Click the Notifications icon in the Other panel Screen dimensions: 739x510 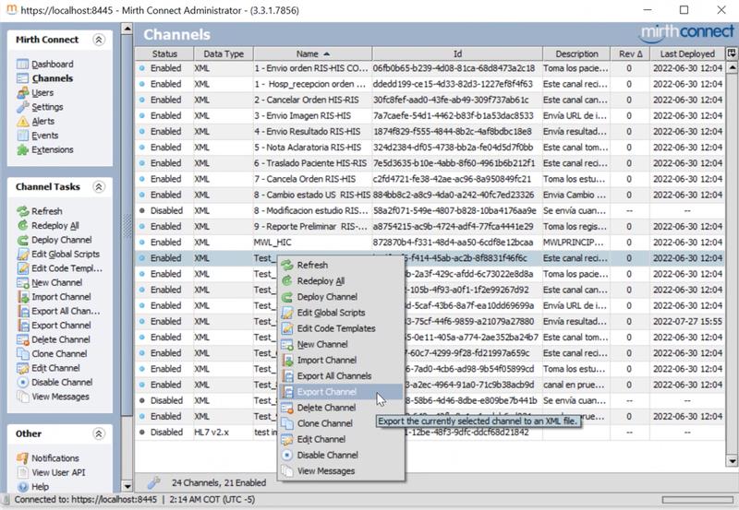click(x=23, y=458)
